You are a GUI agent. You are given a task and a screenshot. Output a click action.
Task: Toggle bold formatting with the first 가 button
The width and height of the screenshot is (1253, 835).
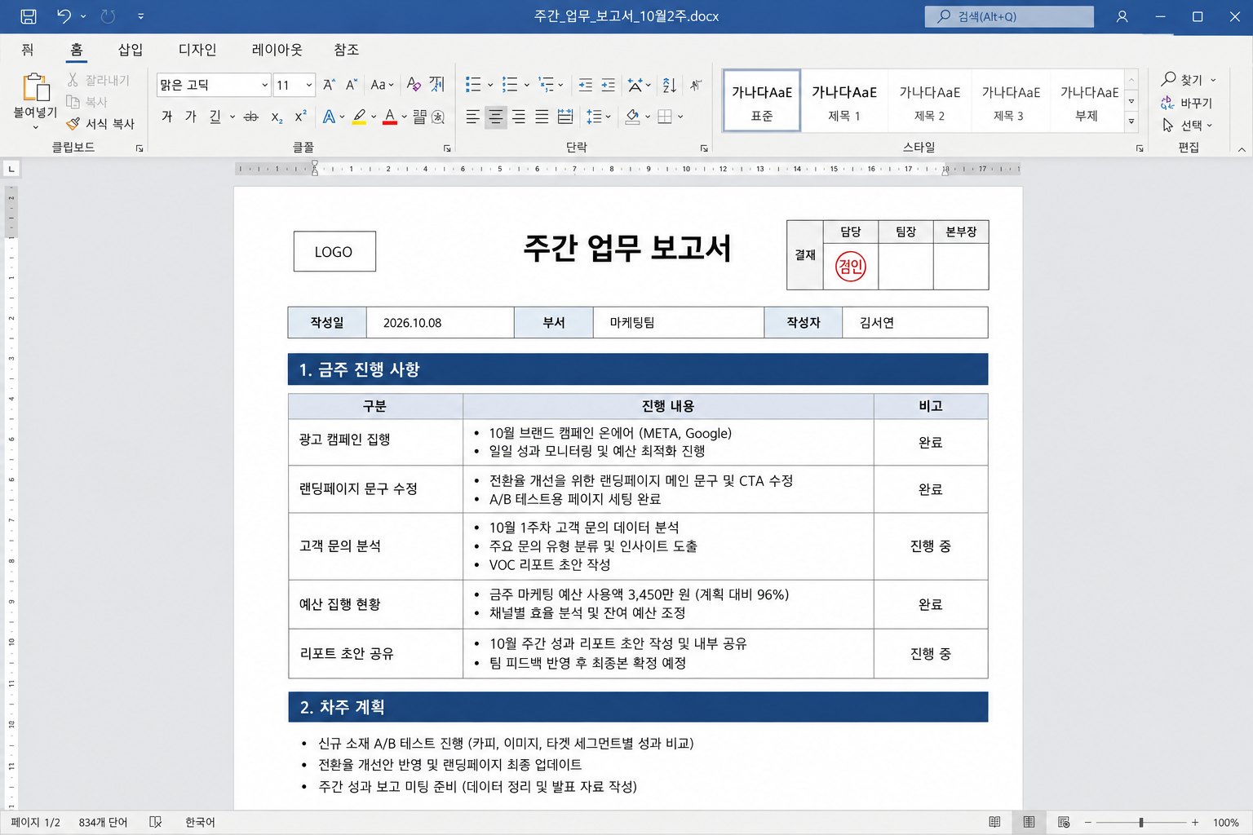point(167,117)
